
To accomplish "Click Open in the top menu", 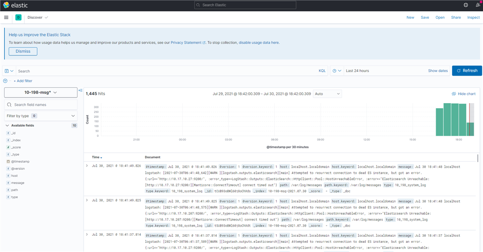I will (x=440, y=17).
